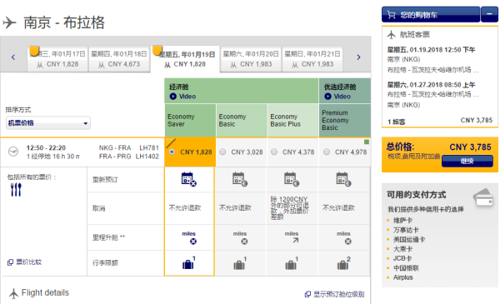Click flight number LH1402
Image resolution: width=500 pixels, height=304 pixels.
147,157
